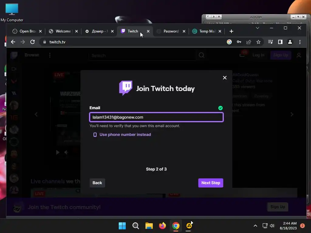Image resolution: width=311 pixels, height=233 pixels.
Task: Open Firefox from taskbar
Action: (x=162, y=226)
